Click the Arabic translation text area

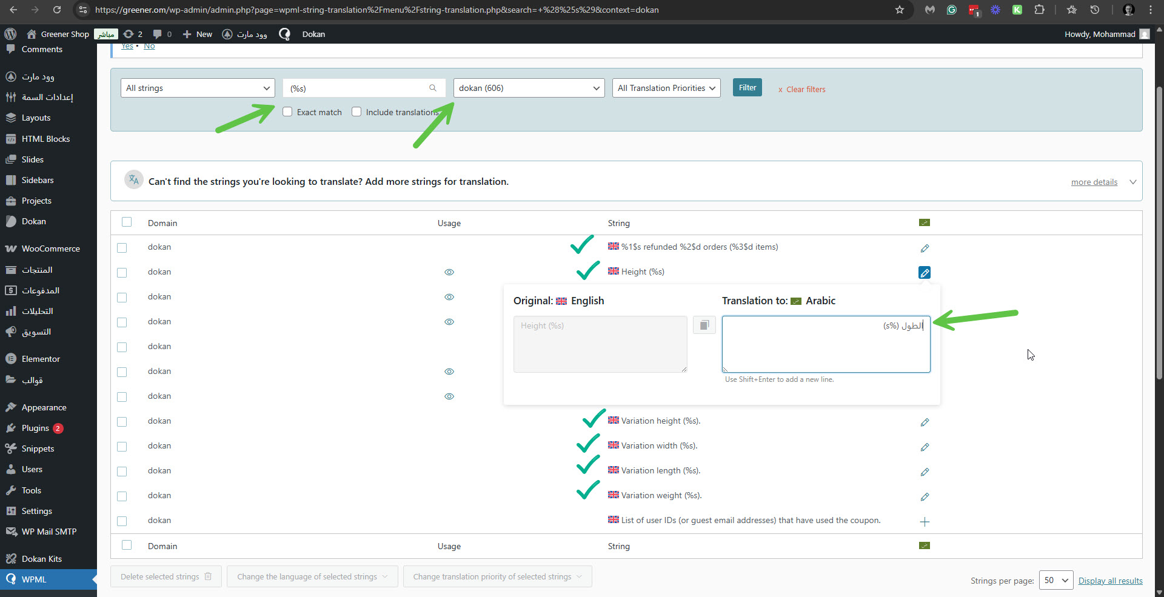pyautogui.click(x=826, y=344)
